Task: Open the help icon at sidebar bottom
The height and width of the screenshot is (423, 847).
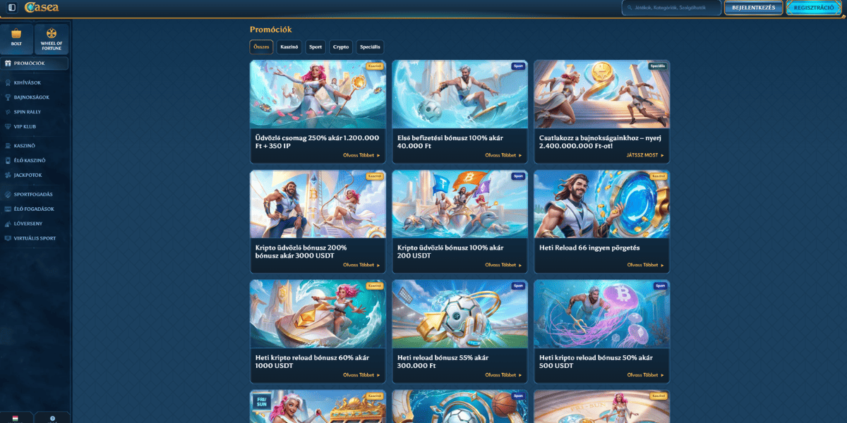Action: (52, 417)
